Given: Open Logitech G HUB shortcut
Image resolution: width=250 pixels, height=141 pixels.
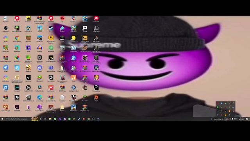Looking at the screenshot, I should coord(28,88).
